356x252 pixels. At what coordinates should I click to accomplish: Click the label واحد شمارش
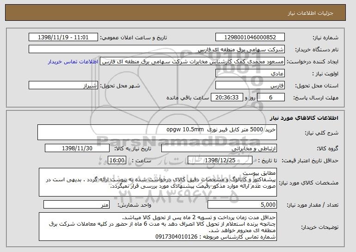click(134, 205)
